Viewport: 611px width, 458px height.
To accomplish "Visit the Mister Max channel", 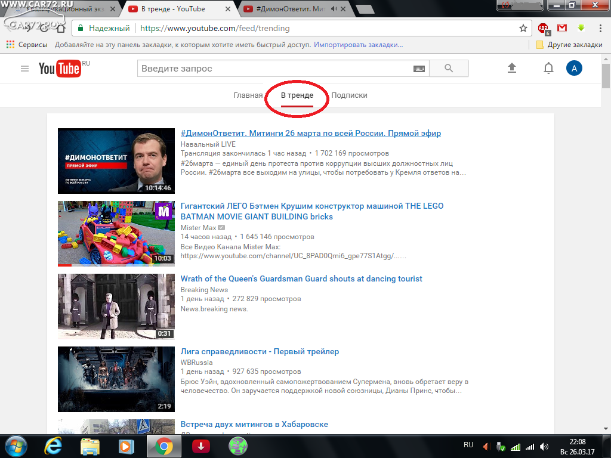I will (x=198, y=228).
